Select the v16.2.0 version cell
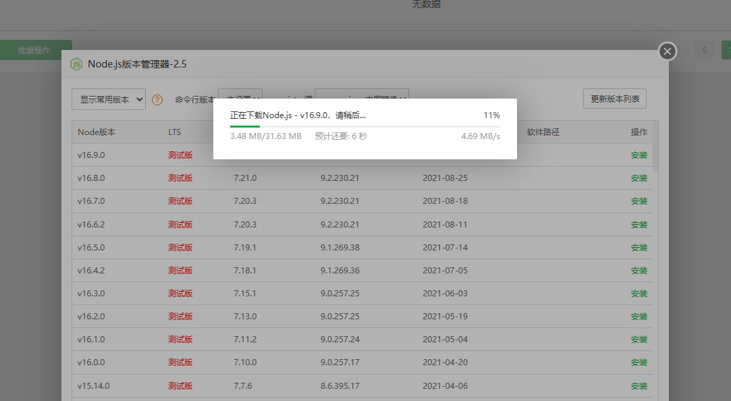731x401 pixels. click(x=91, y=316)
